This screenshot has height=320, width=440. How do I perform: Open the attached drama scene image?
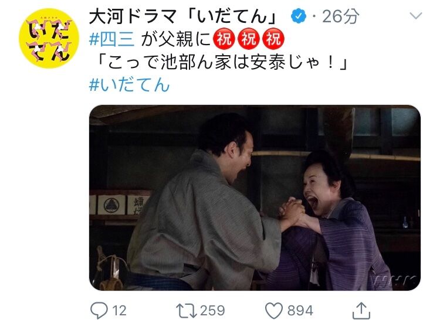click(x=255, y=198)
